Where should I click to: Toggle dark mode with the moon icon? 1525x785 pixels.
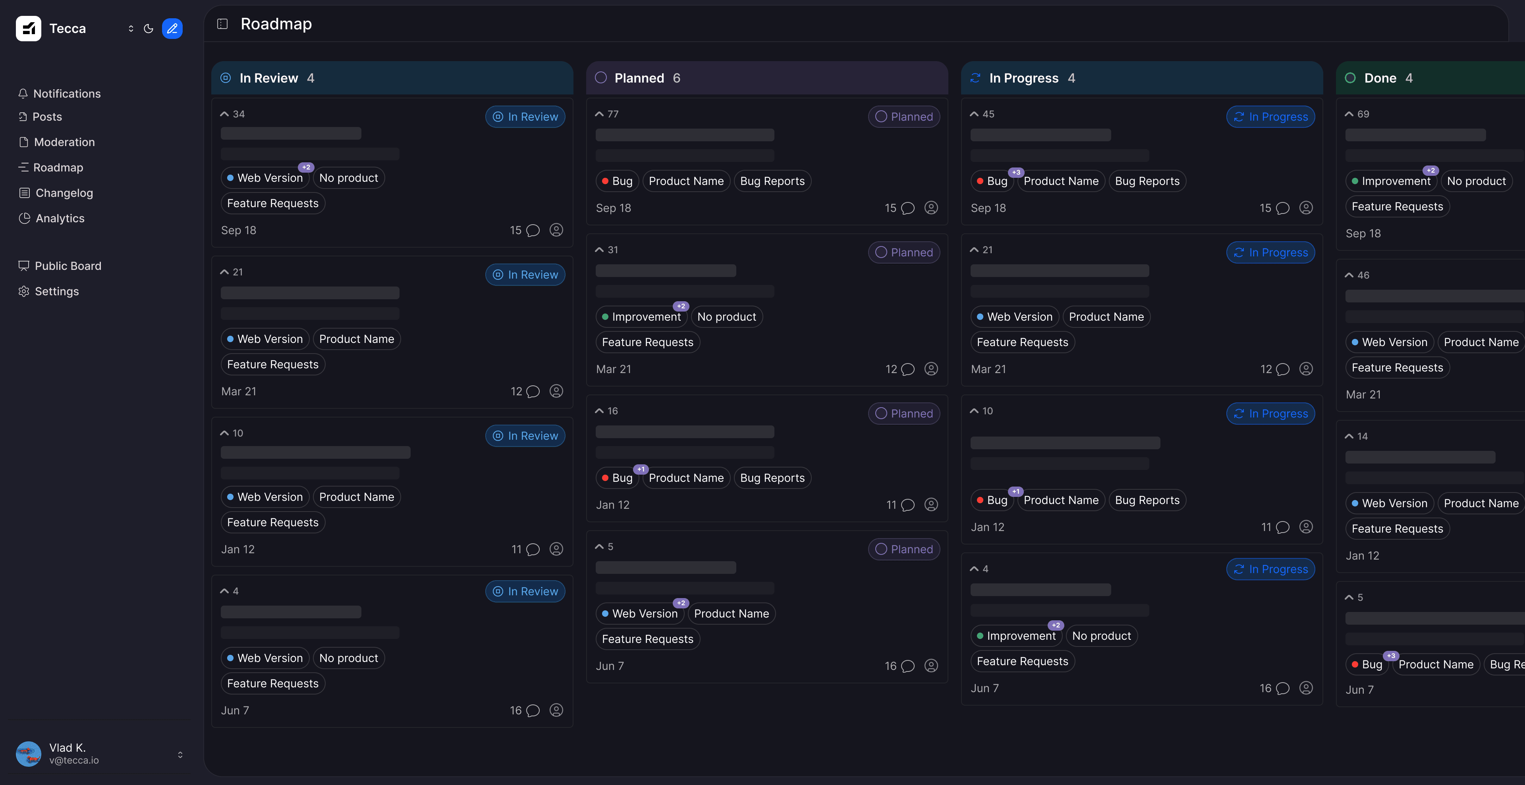(149, 29)
